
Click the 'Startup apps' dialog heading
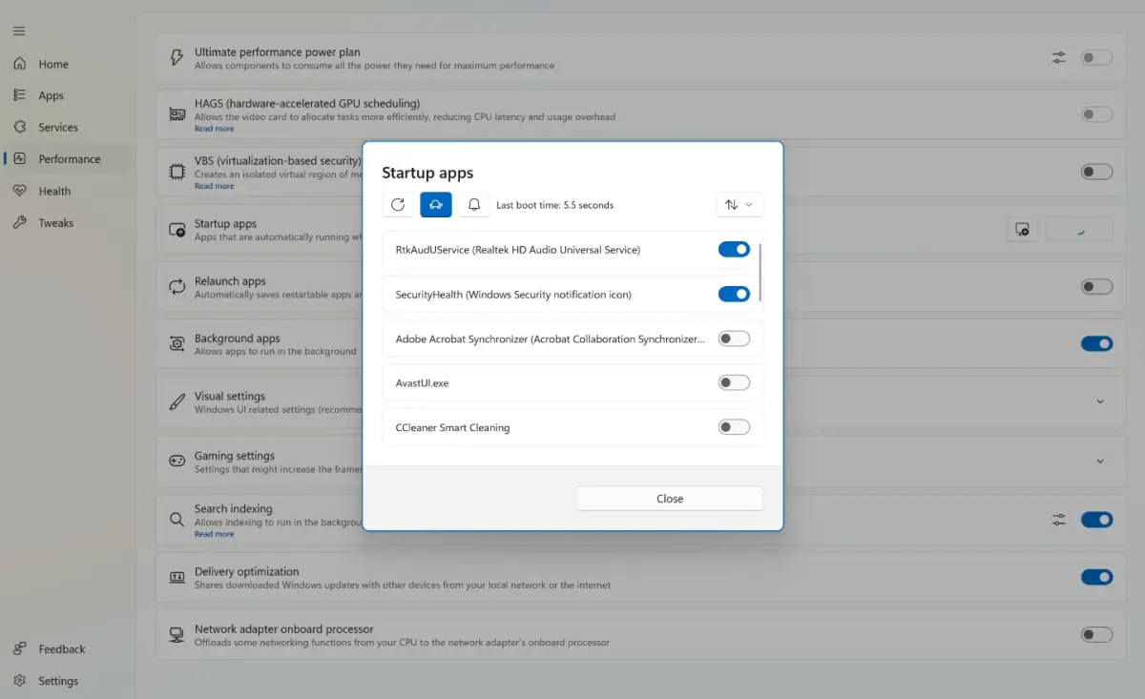[x=427, y=173]
